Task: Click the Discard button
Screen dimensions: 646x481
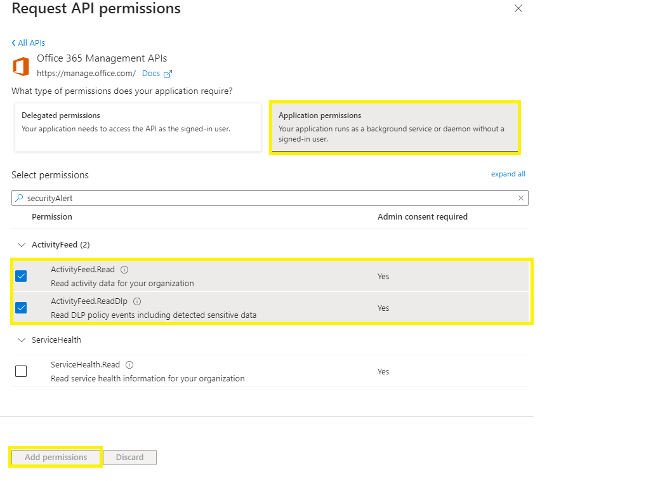Action: [x=129, y=457]
